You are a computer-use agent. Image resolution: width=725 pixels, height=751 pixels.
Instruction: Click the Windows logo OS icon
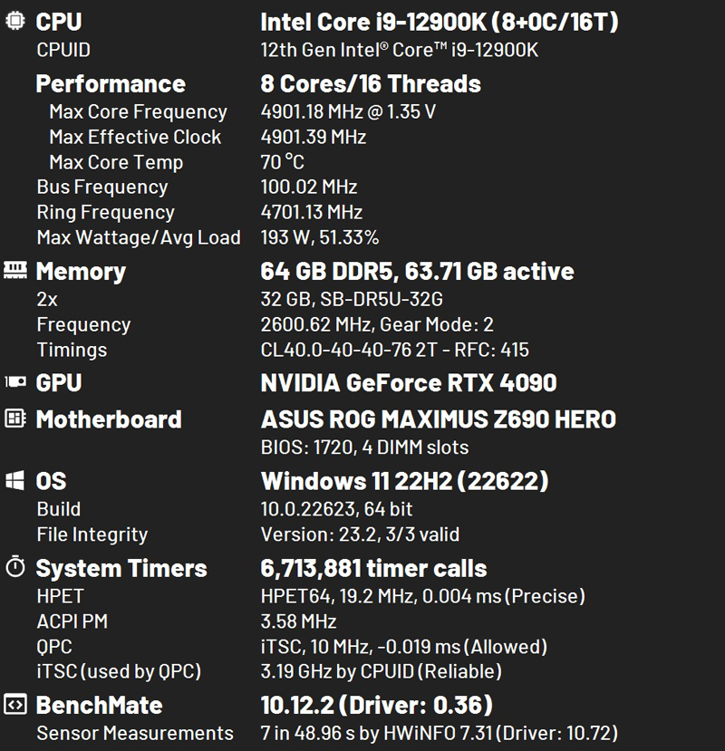coord(15,480)
